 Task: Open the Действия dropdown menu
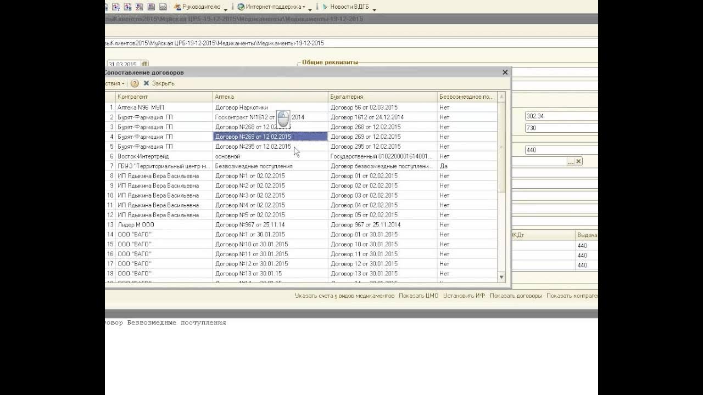point(115,83)
